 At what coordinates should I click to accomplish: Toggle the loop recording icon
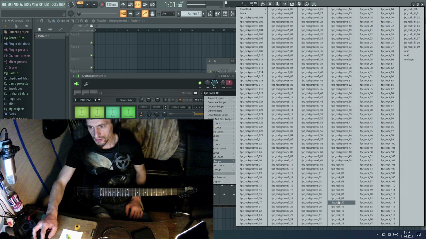coord(152,5)
